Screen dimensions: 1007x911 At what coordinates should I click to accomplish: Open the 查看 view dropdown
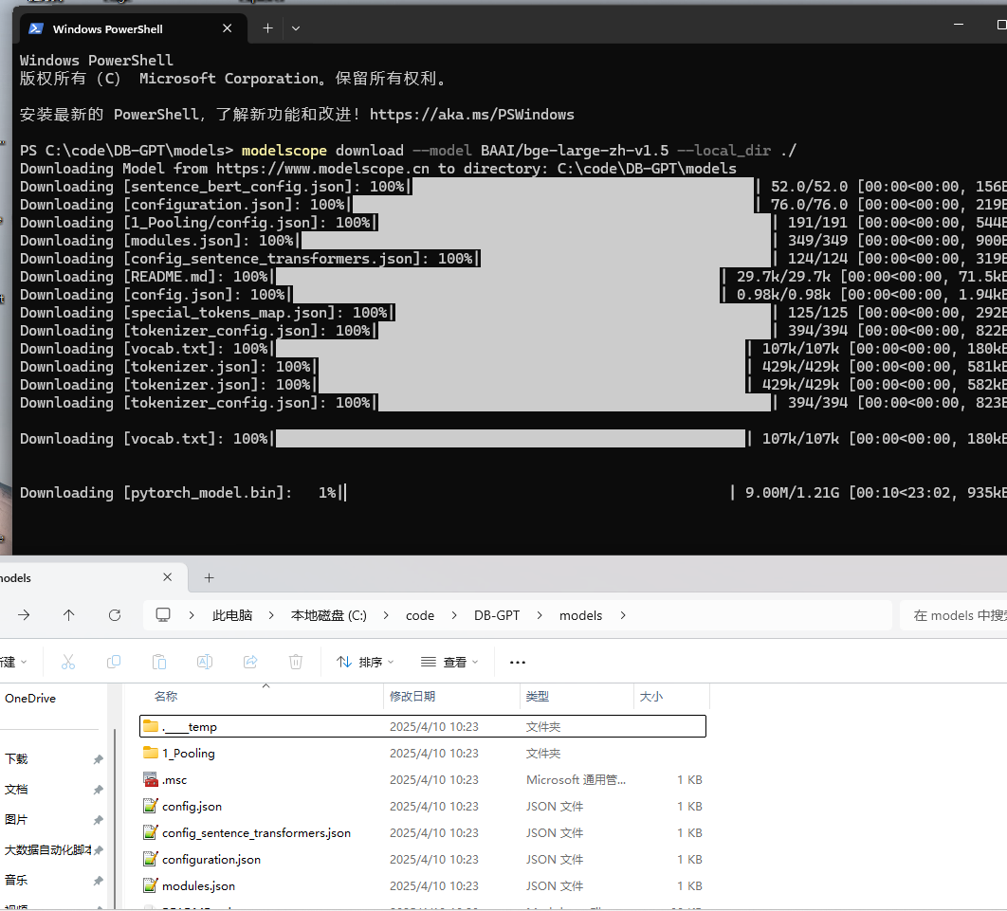(449, 662)
